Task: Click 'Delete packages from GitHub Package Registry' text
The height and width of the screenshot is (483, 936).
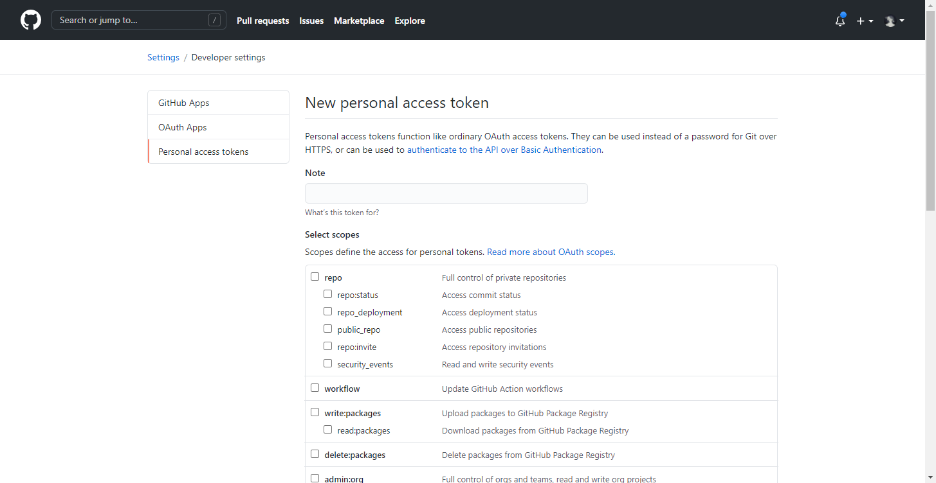Action: 528,455
